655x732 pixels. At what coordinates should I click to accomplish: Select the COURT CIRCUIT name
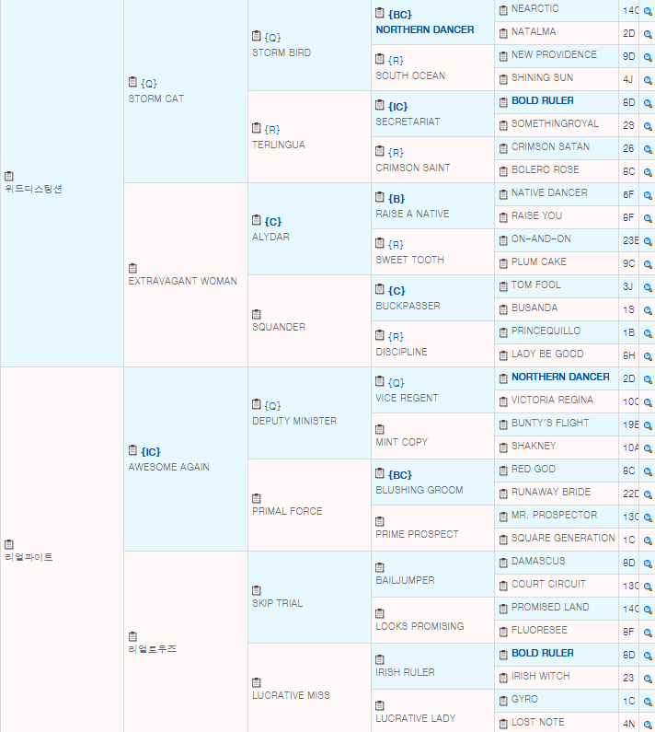[548, 584]
